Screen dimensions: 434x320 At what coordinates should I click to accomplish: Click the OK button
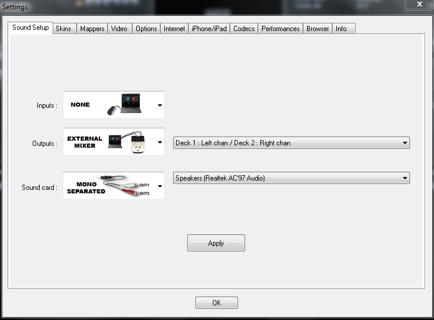216,303
